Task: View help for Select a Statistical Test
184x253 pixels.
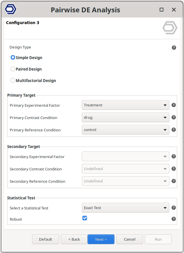Action: pyautogui.click(x=174, y=208)
